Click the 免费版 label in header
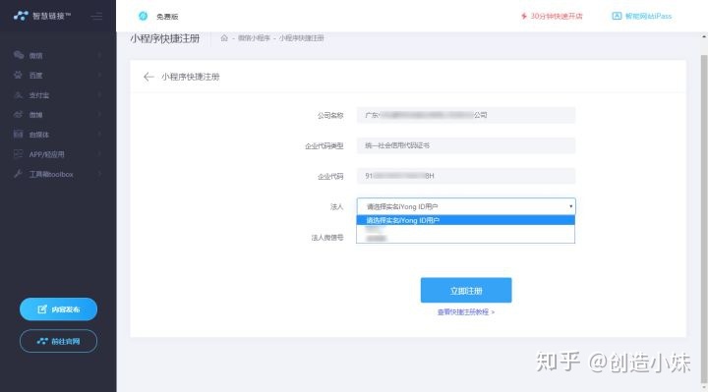The height and width of the screenshot is (392, 708). (167, 17)
